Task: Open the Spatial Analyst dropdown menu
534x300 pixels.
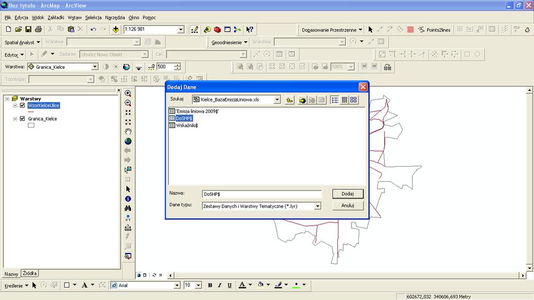Action: [22, 42]
